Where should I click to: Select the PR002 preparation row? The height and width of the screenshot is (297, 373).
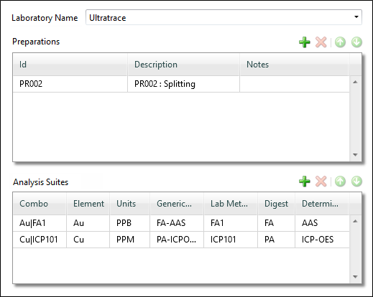coord(181,84)
